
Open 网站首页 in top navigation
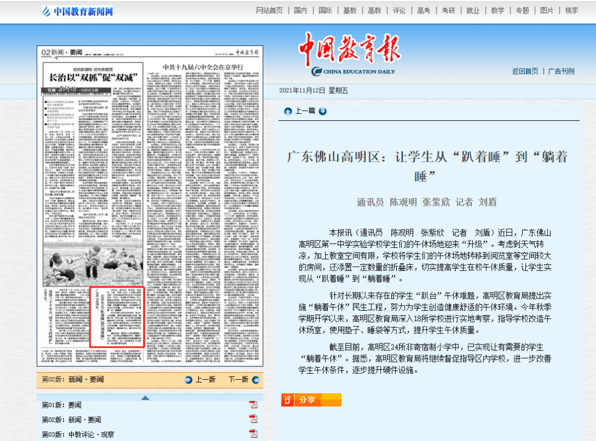[269, 10]
